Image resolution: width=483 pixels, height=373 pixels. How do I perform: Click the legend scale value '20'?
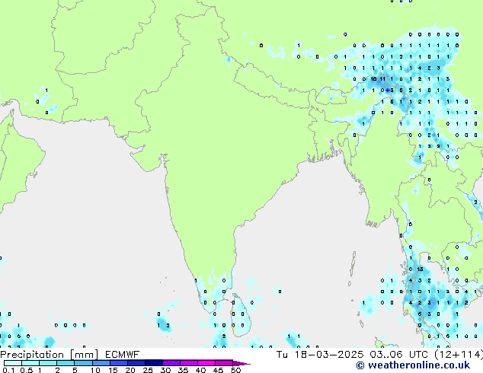[x=130, y=370]
